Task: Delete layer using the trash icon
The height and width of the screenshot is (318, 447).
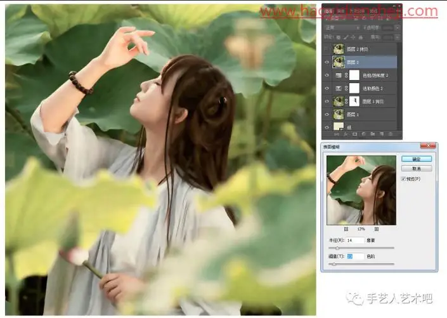Action: (x=391, y=134)
